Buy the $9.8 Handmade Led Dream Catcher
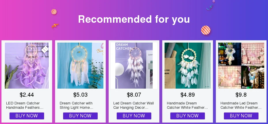The image size is (268, 124). click(x=241, y=116)
